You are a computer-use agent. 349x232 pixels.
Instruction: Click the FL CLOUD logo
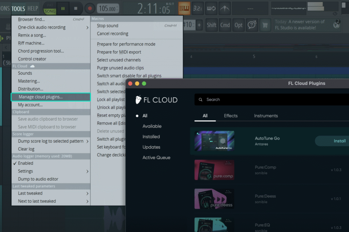tap(156, 100)
